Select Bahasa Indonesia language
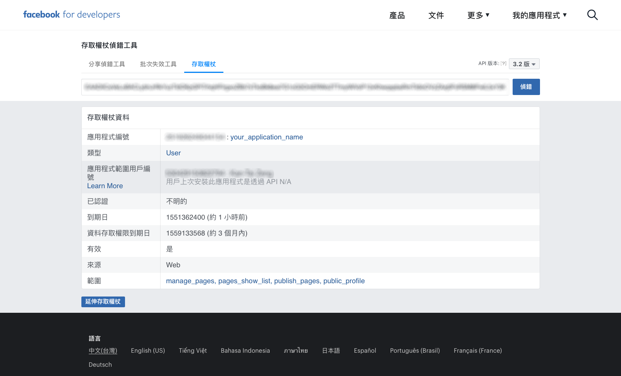The height and width of the screenshot is (376, 621). point(245,350)
